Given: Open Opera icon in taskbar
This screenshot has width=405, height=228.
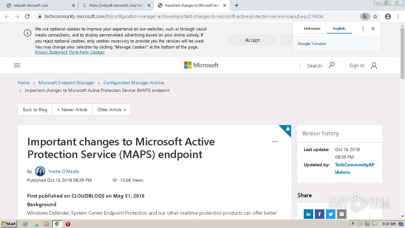Looking at the screenshot, I should 68,224.
